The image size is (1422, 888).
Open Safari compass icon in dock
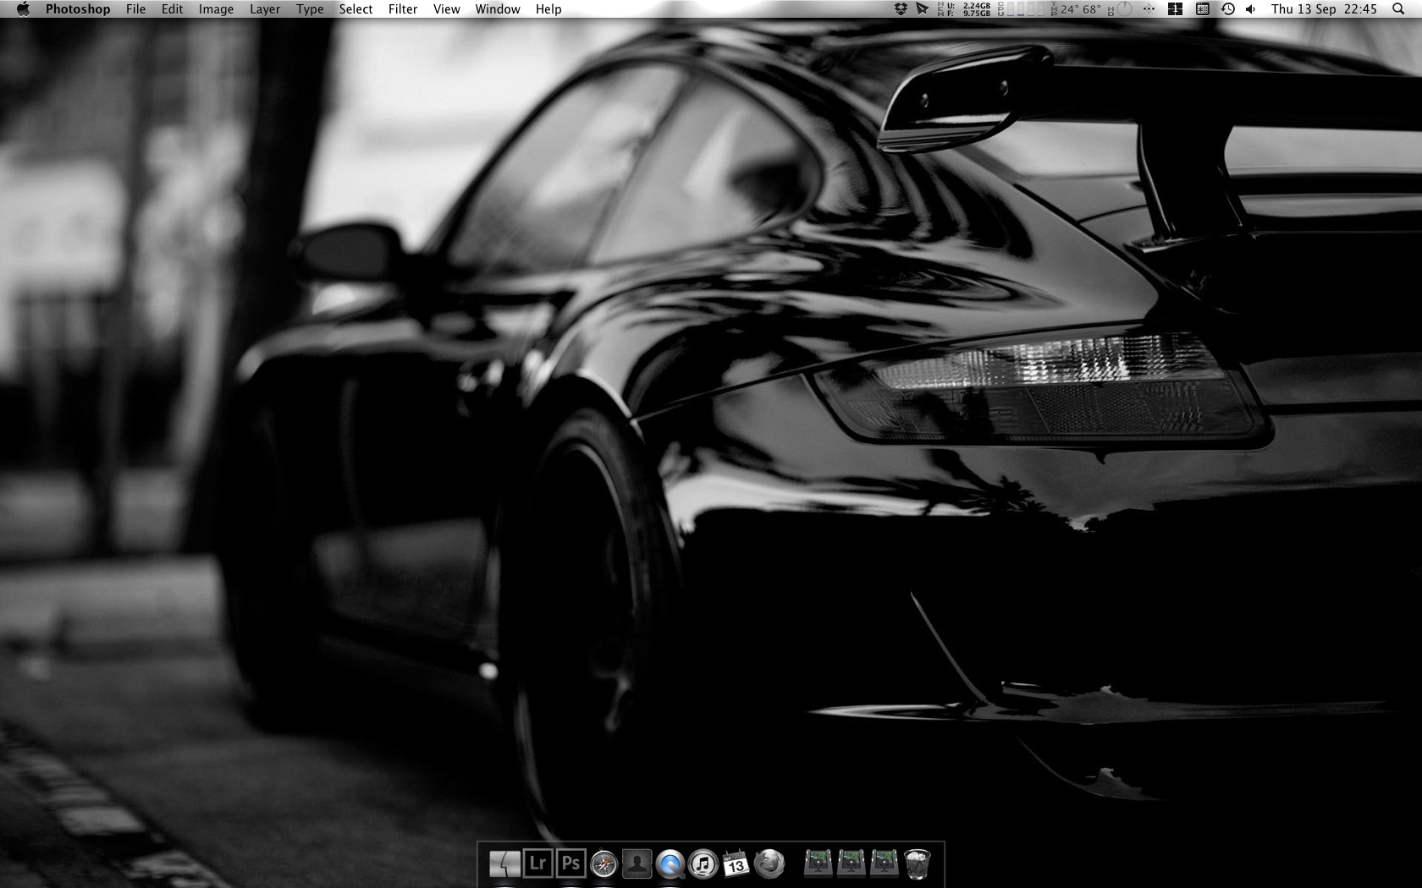pos(604,863)
